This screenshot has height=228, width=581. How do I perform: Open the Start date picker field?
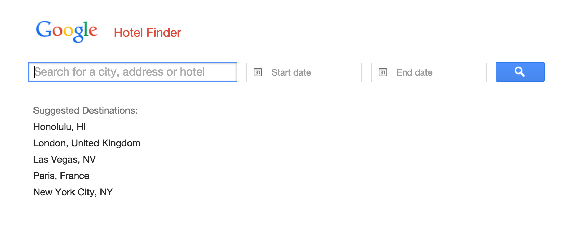pos(304,72)
